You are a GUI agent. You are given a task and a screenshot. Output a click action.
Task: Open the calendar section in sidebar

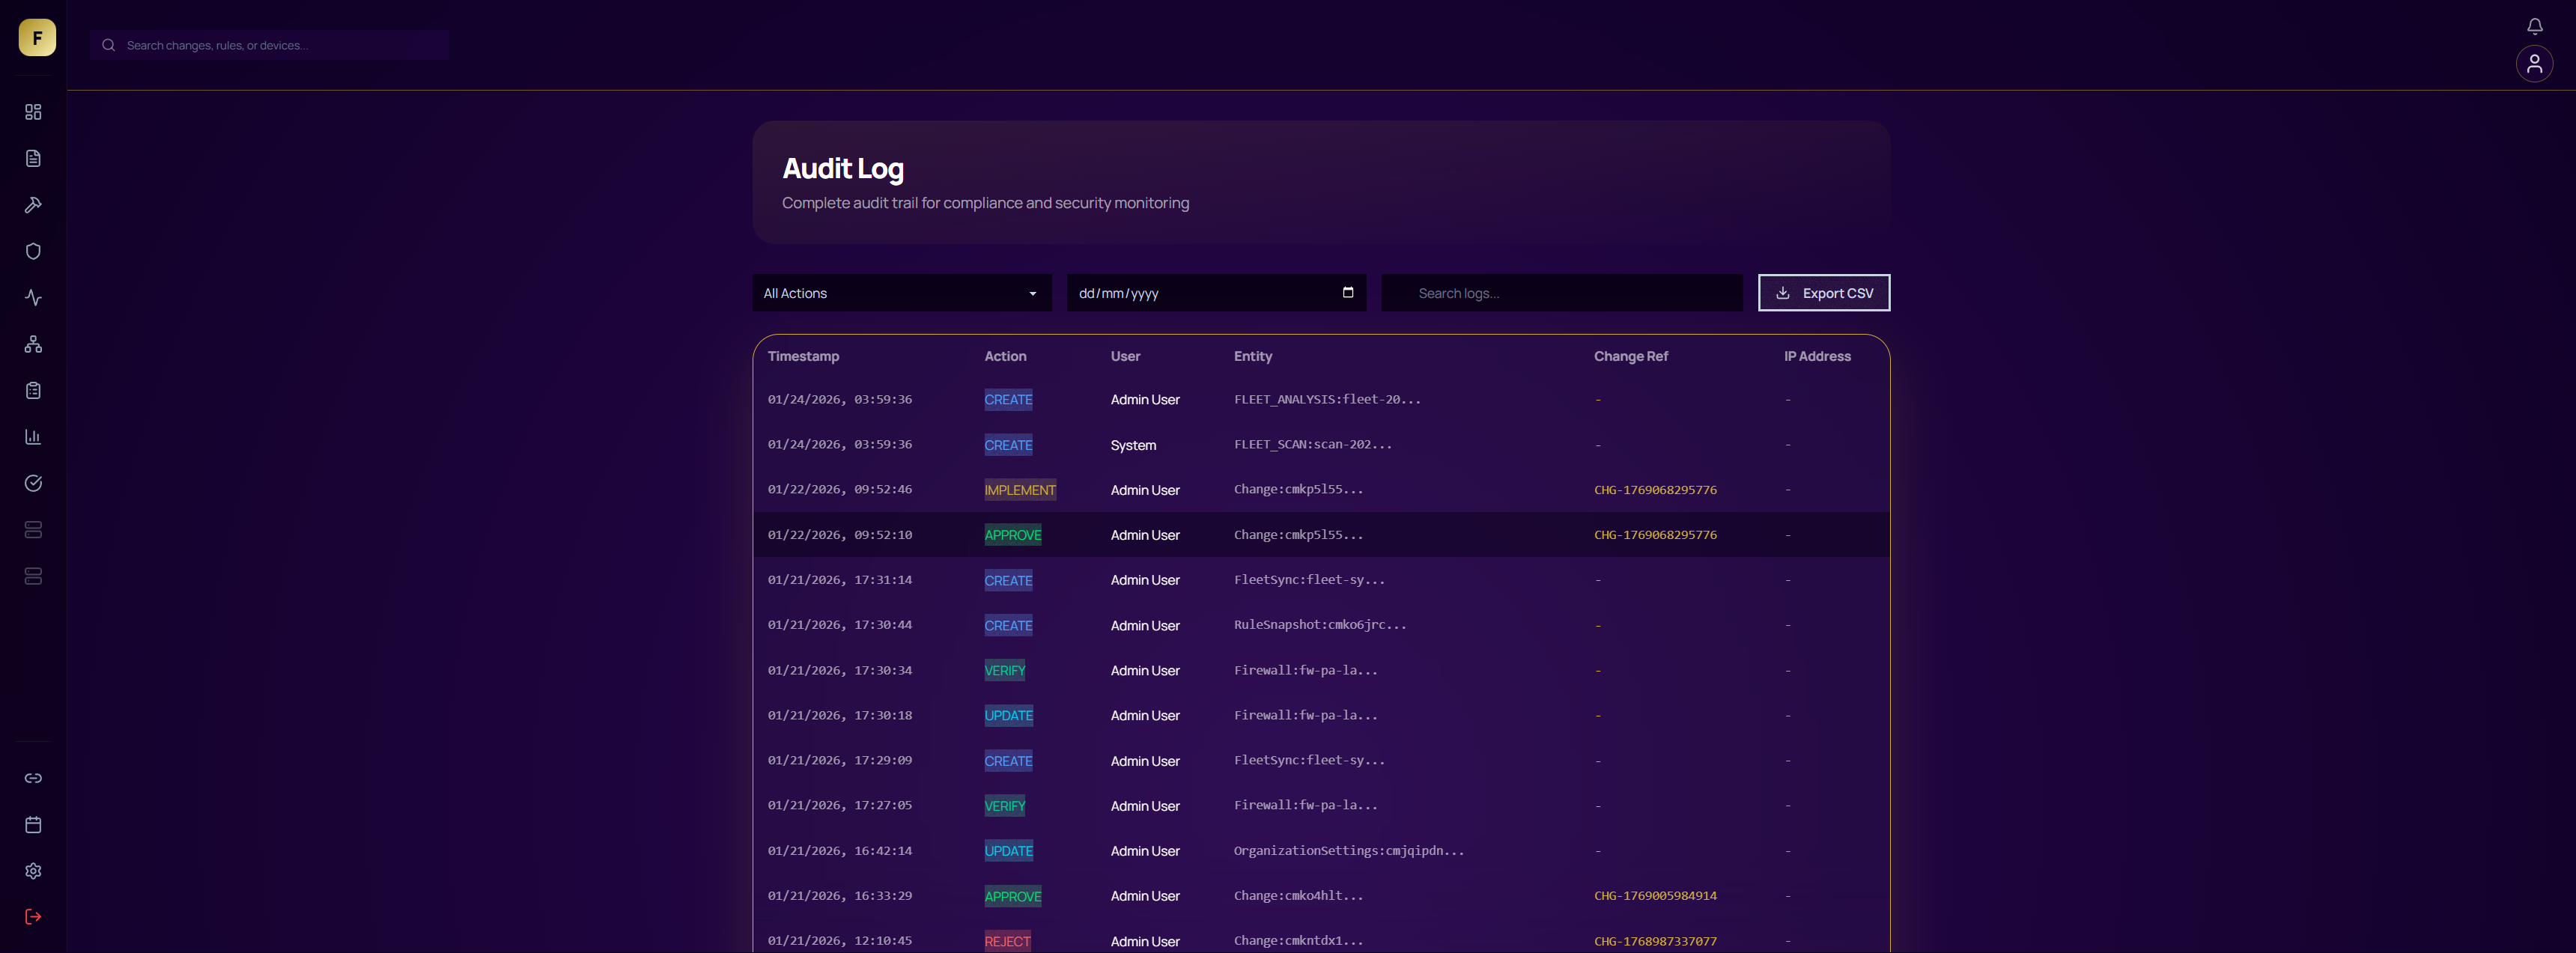coord(33,824)
